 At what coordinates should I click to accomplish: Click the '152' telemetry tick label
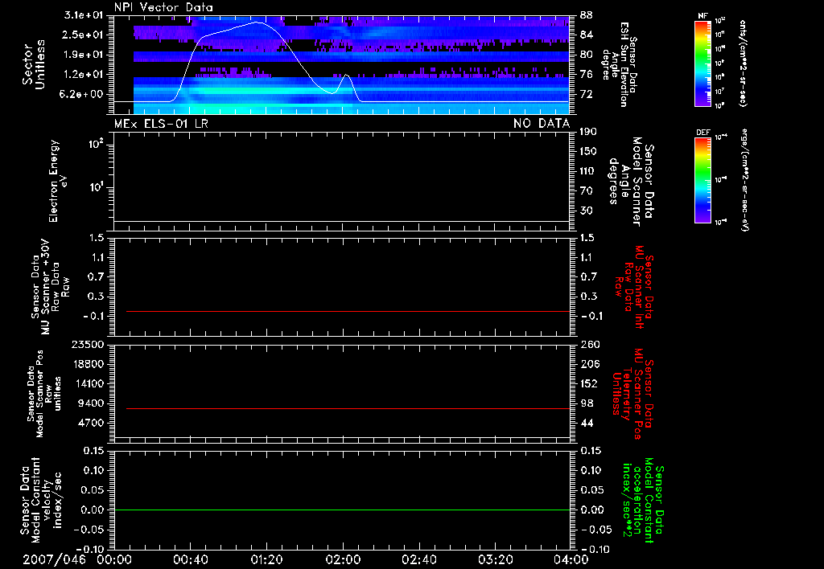click(588, 383)
